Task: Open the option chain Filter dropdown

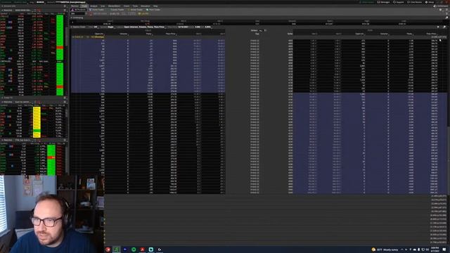Action: 96,27
